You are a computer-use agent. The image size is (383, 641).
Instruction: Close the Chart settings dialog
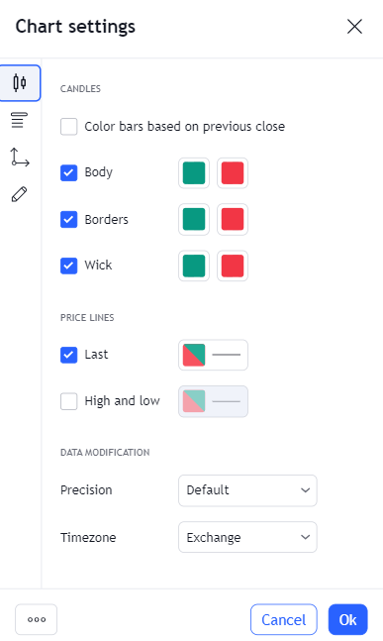click(354, 27)
